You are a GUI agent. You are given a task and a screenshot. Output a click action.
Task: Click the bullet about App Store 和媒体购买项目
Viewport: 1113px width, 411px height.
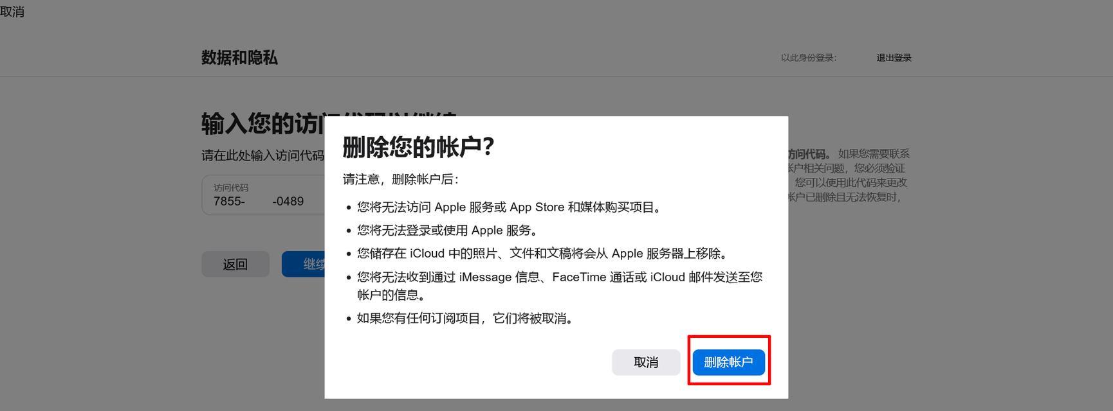509,207
